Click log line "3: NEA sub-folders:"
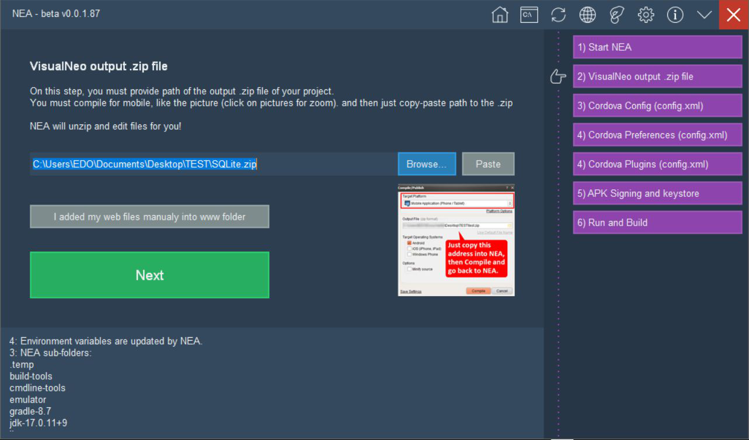The height and width of the screenshot is (440, 749). (x=50, y=353)
